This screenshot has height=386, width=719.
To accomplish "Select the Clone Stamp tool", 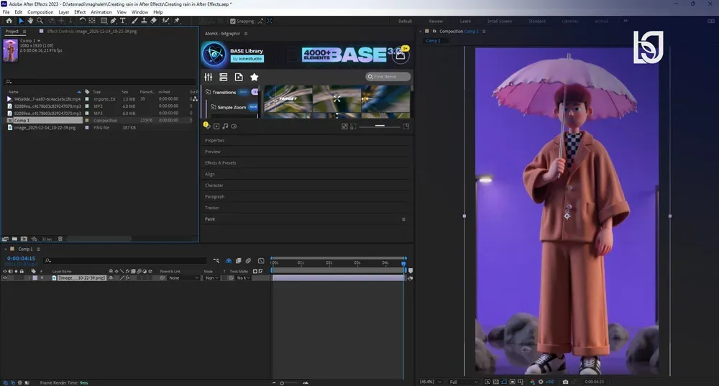I will coord(144,21).
